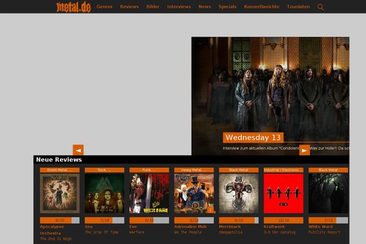The height and width of the screenshot is (244, 366).
Task: Open White Ward band link
Action: click(320, 226)
